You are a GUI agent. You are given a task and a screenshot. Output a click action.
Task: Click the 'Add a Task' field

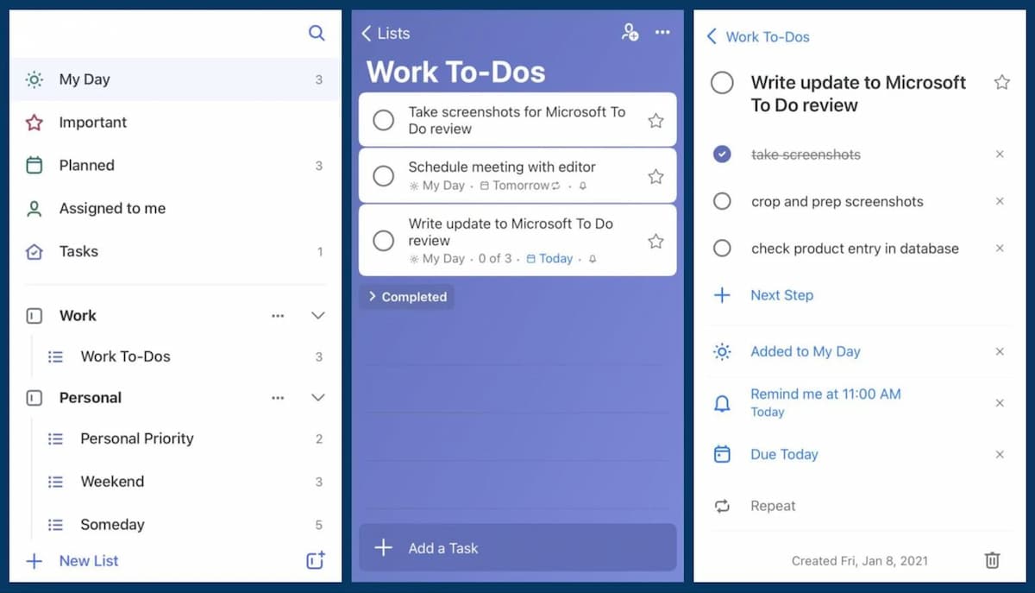pos(517,548)
